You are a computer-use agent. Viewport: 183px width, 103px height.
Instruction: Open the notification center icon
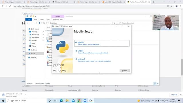point(179,100)
